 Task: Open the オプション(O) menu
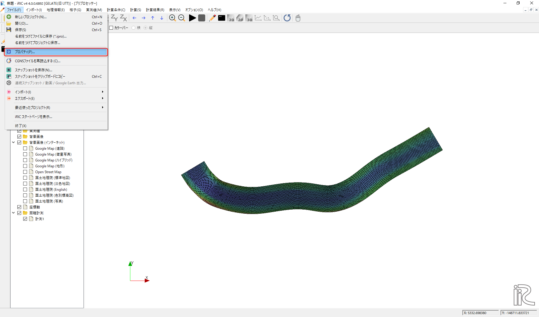coord(194,10)
